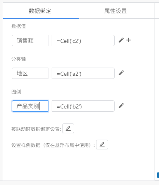This screenshot has width=159, height=185.
Task: Click the 图例 section label
Action: [x=16, y=92]
